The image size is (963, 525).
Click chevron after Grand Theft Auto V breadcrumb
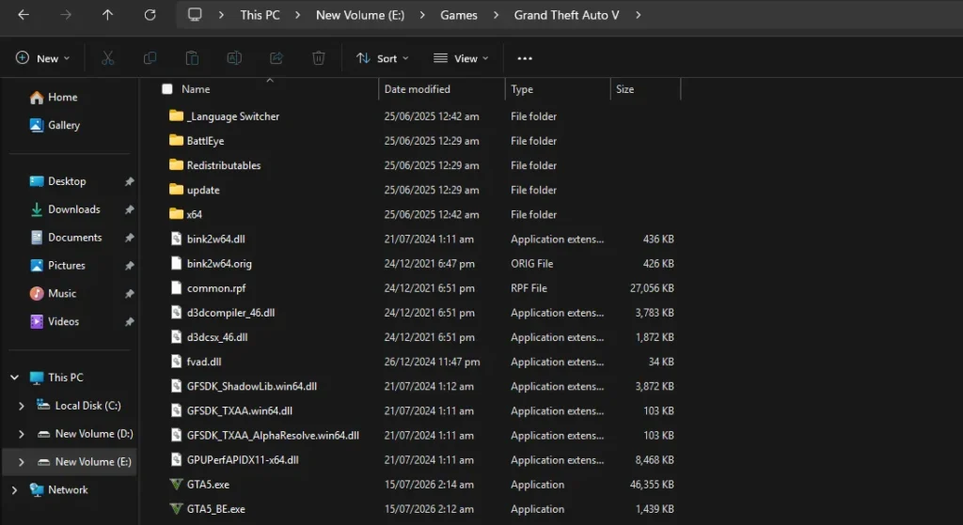[x=639, y=15]
